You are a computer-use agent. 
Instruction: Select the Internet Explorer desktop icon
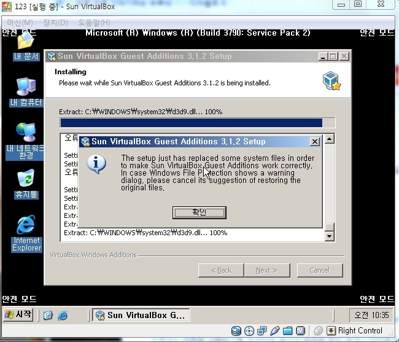[x=26, y=233]
